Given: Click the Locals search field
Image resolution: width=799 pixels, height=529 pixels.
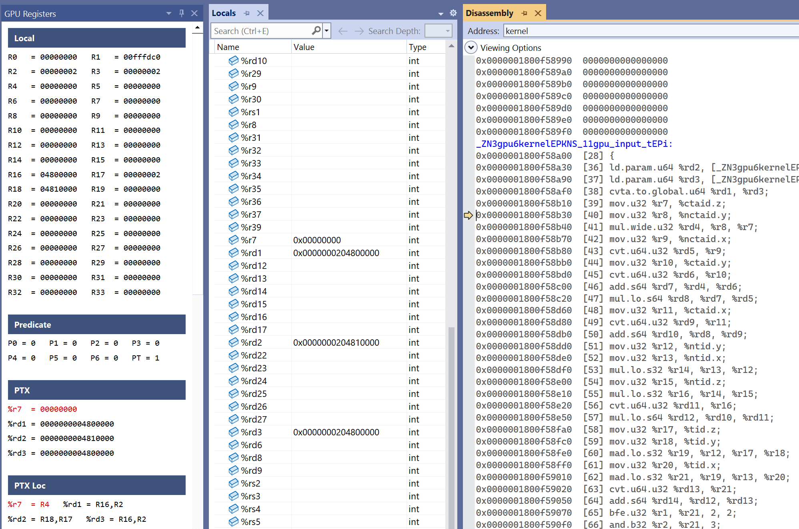Looking at the screenshot, I should [261, 31].
